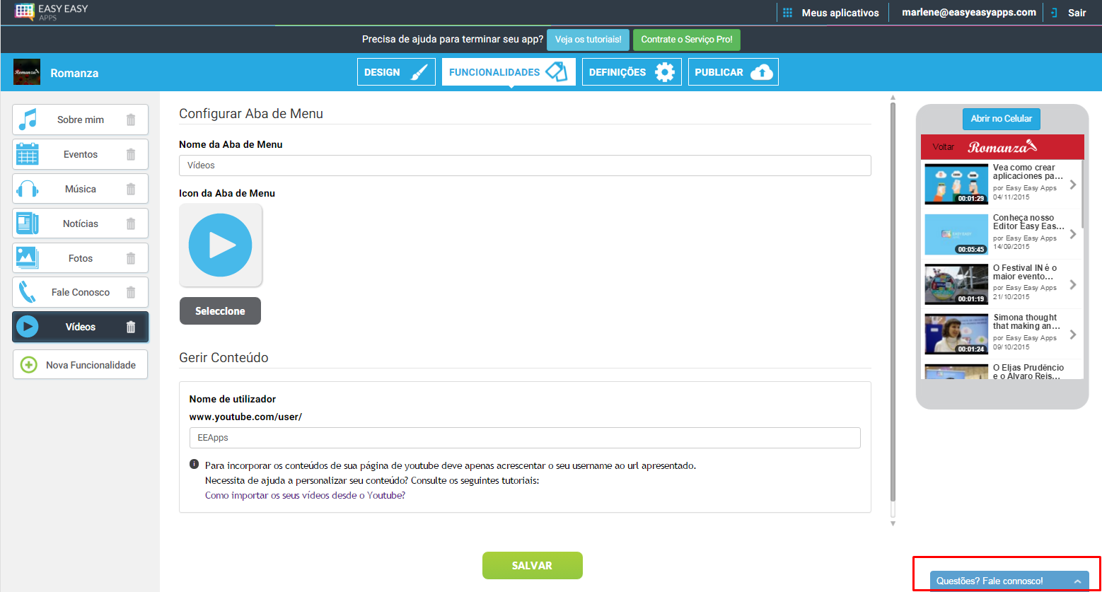Image resolution: width=1102 pixels, height=592 pixels.
Task: Click the Seleccione icon button
Action: [x=220, y=311]
